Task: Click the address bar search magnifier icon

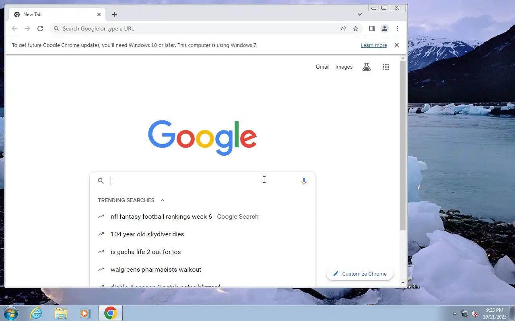Action: [57, 28]
